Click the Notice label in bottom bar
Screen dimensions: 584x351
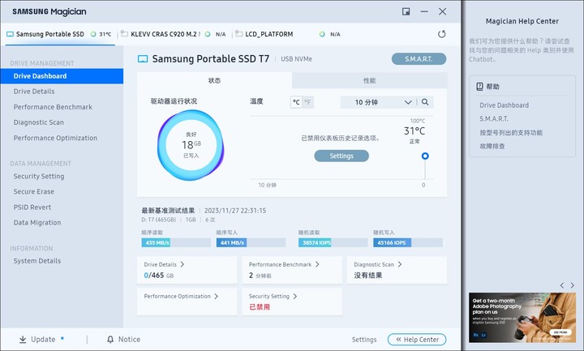pyautogui.click(x=129, y=340)
